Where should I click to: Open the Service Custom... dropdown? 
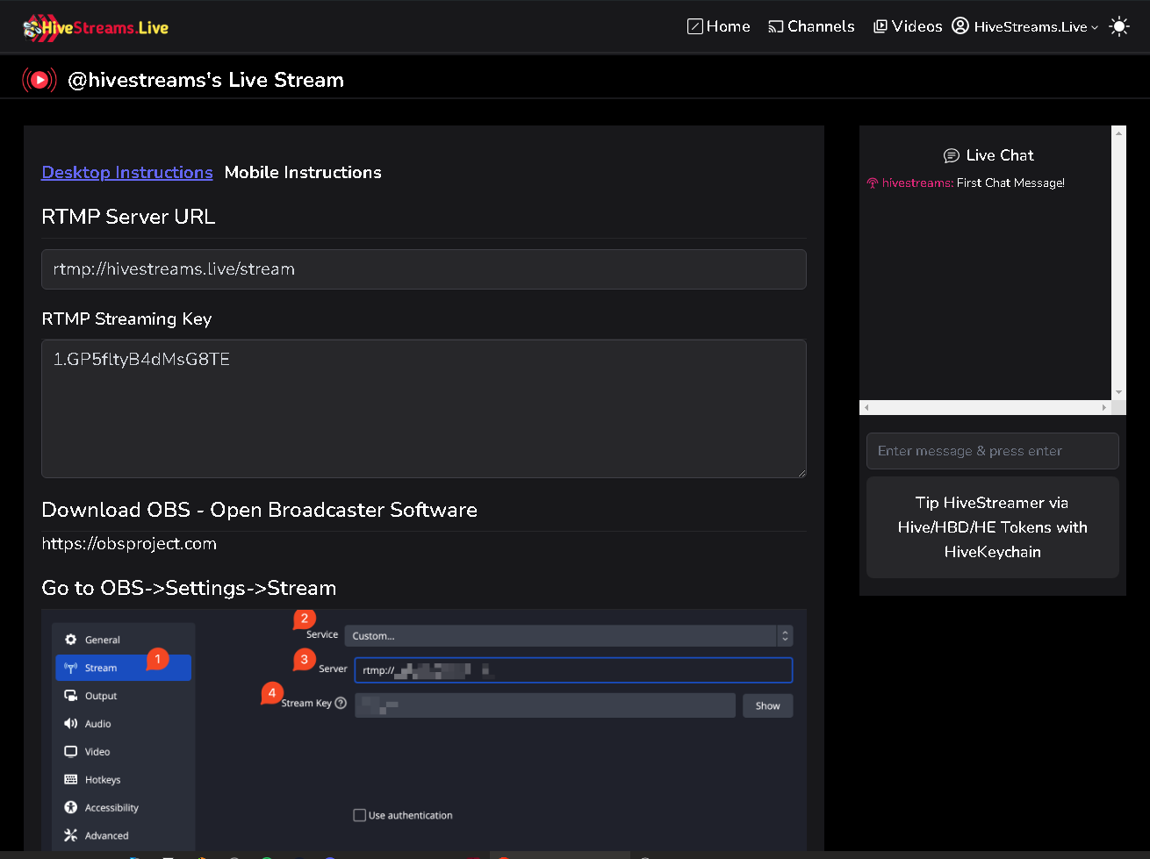coord(568,635)
